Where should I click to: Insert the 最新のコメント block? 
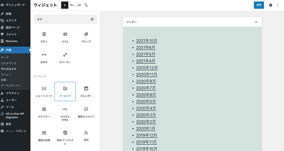86,113
